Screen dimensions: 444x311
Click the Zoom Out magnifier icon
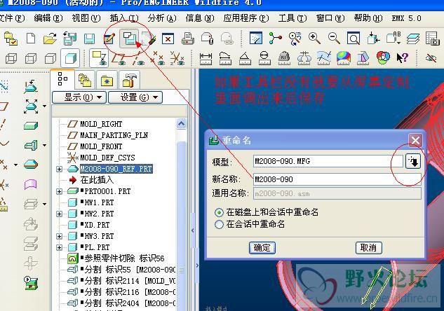[334, 38]
